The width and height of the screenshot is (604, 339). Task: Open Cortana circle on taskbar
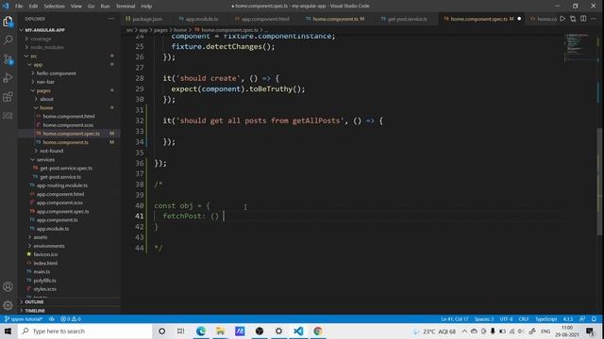pos(161,331)
